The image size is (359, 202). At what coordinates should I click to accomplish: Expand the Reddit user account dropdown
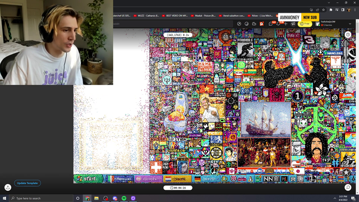pyautogui.click(x=350, y=24)
